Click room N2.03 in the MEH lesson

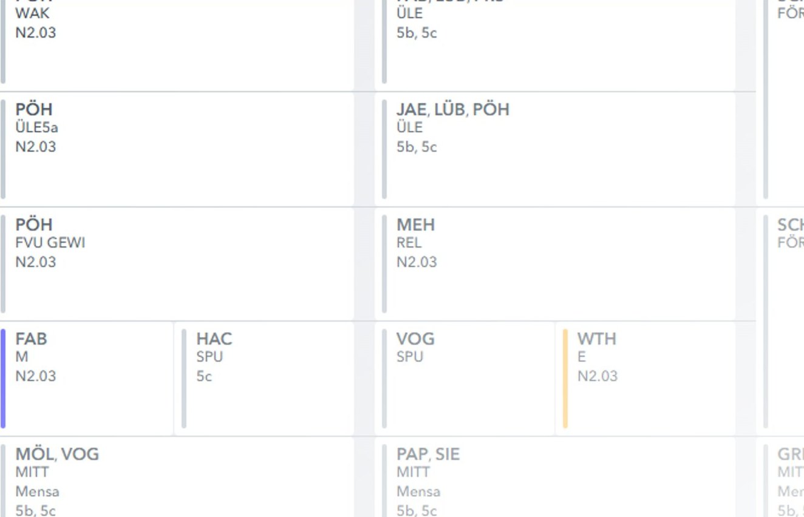tap(417, 262)
